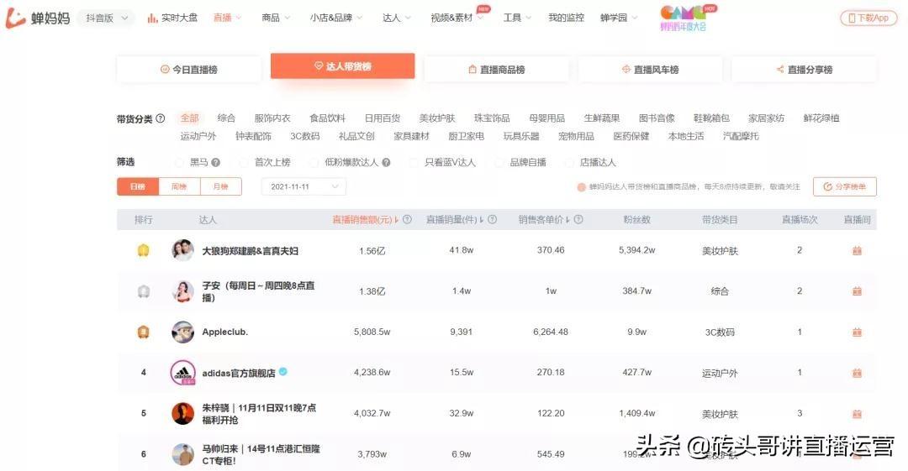The width and height of the screenshot is (908, 471).
Task: Open 直播间 icon for 朱梓骁 row
Action: pyautogui.click(x=857, y=414)
